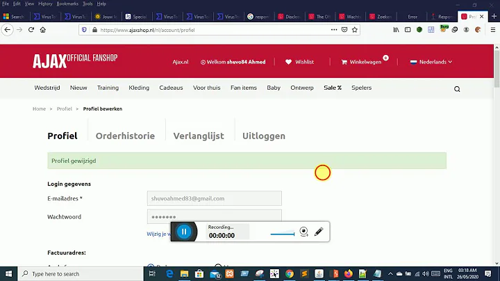500x281 pixels.
Task: Launch Microsoft Edge from taskbar
Action: pyautogui.click(x=169, y=273)
